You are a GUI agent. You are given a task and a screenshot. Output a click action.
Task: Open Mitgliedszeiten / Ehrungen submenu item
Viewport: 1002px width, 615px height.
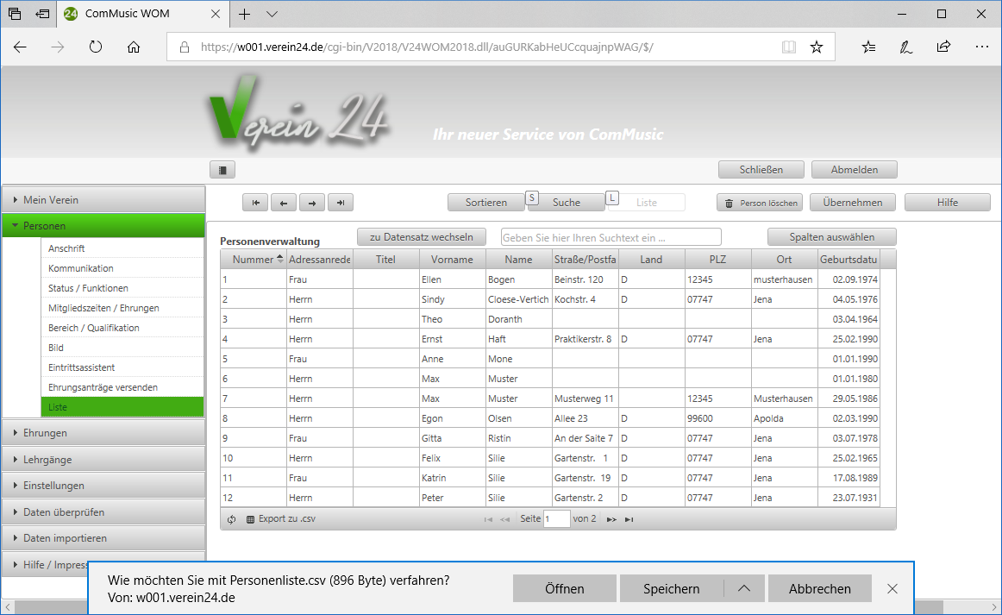(x=122, y=307)
